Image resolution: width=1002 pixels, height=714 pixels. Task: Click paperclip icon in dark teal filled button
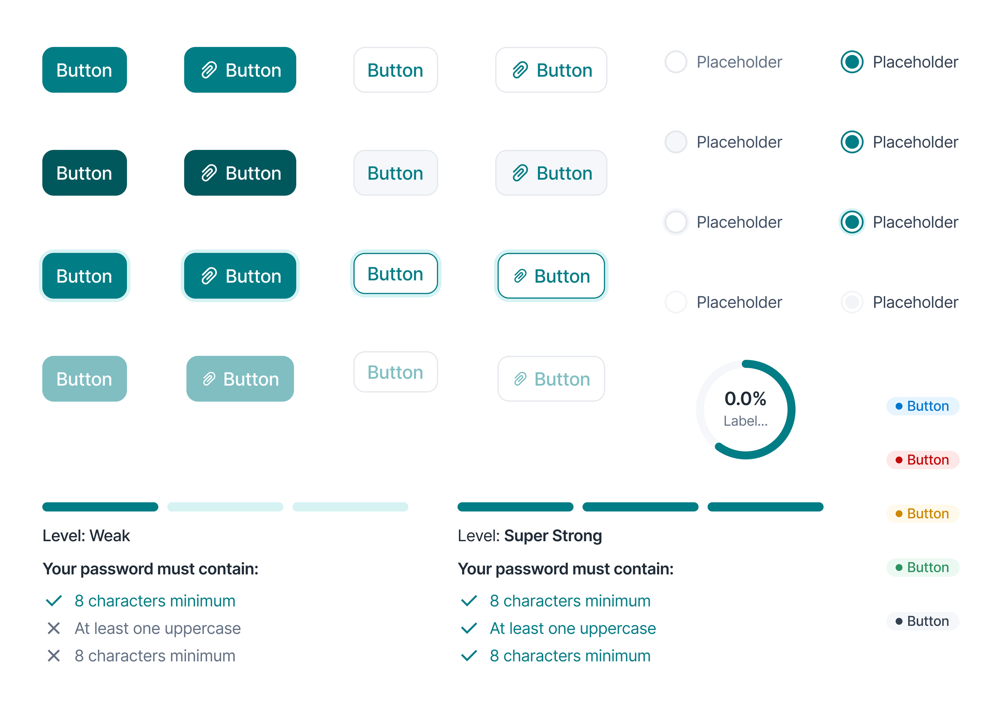pyautogui.click(x=209, y=173)
